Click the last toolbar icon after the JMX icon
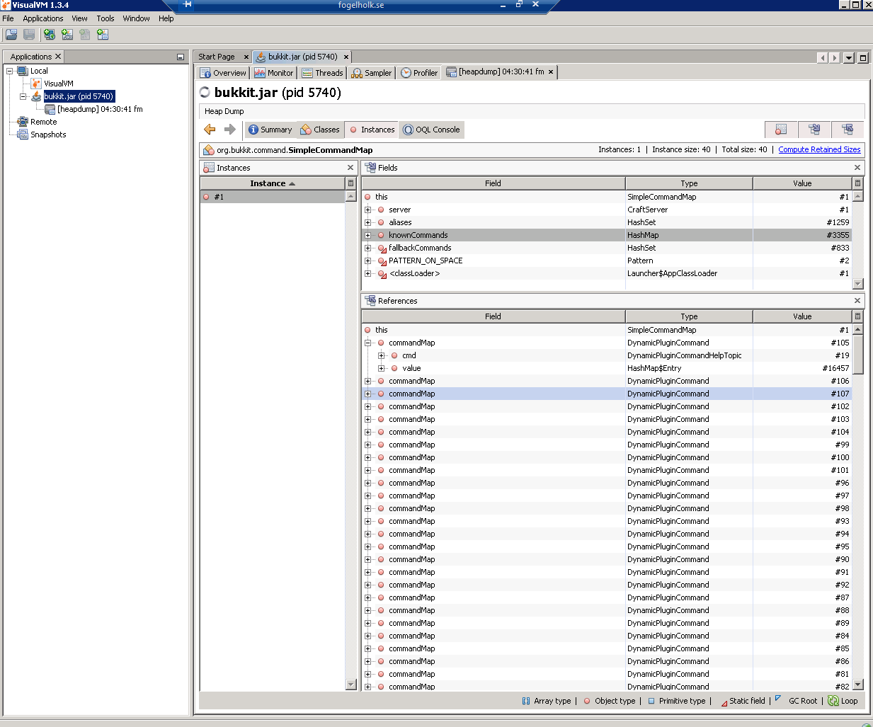The width and height of the screenshot is (873, 727). (x=103, y=34)
